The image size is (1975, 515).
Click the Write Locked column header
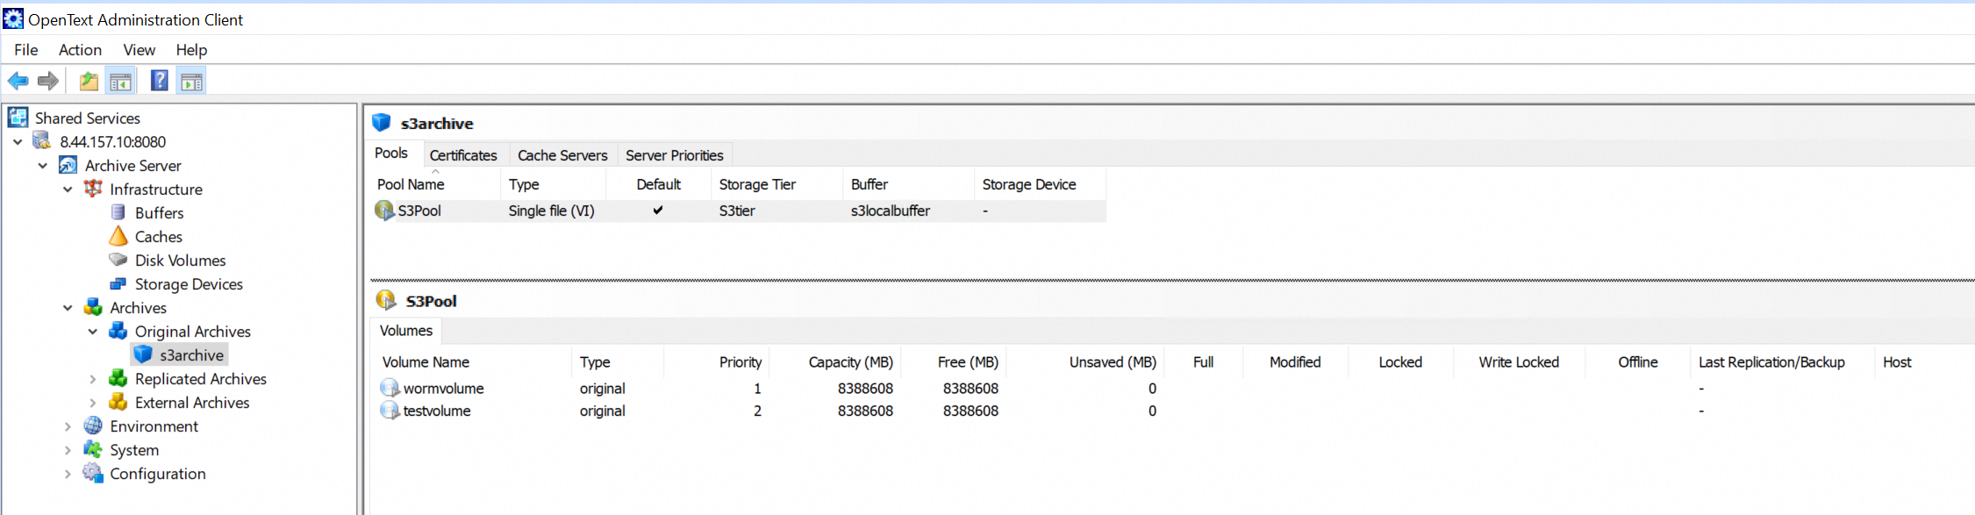click(1519, 362)
